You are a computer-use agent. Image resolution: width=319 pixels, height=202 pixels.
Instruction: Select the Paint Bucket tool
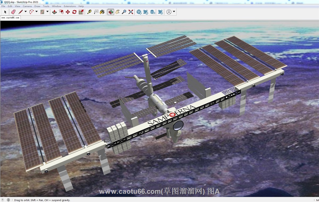point(102,12)
